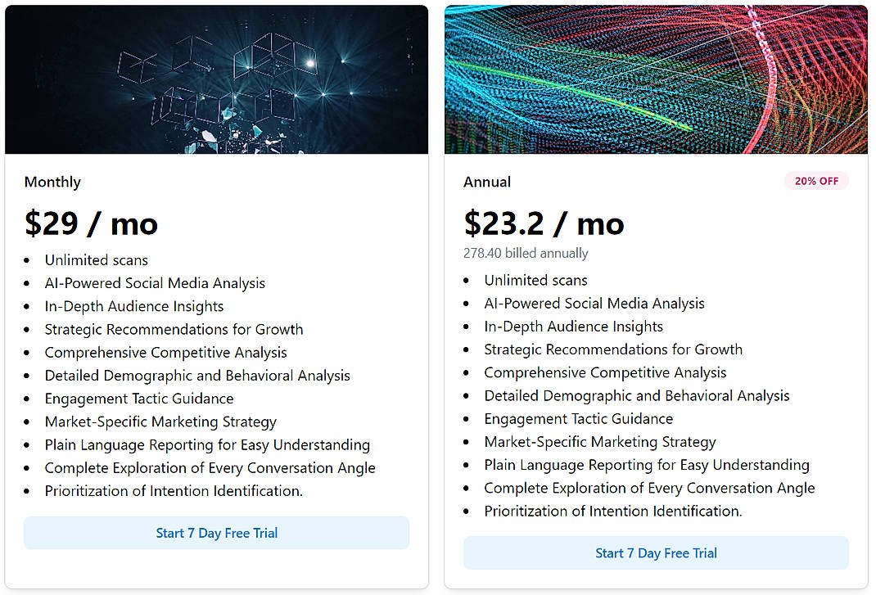This screenshot has height=595, width=876.
Task: Select Strategic Recommendations for Growth under Monthly
Action: tap(174, 329)
